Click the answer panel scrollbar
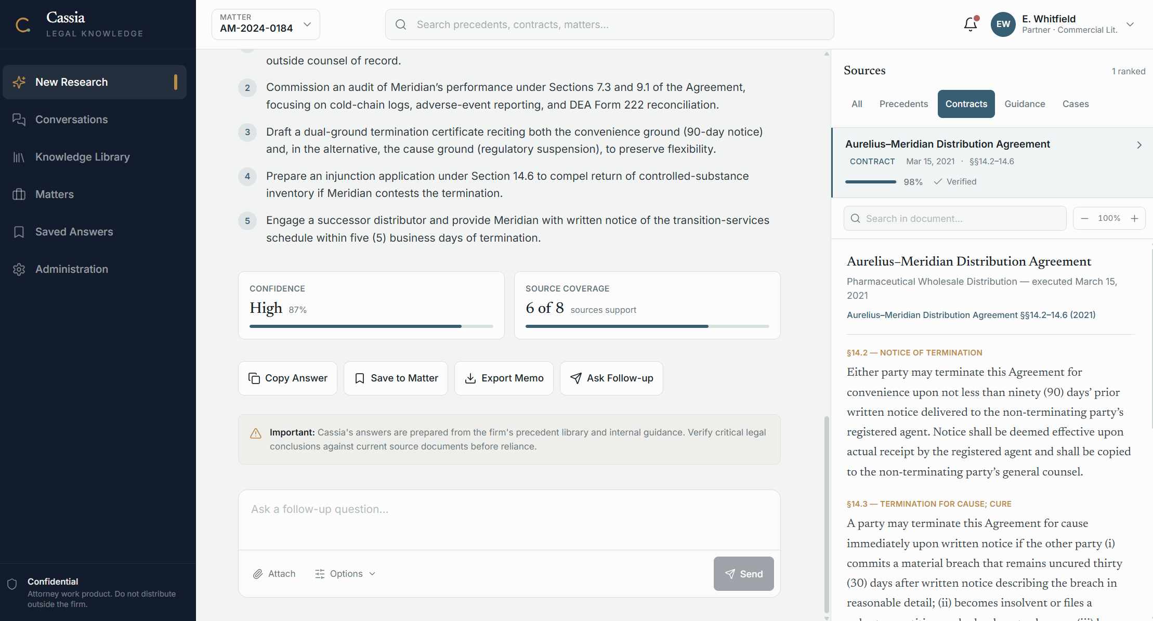Image resolution: width=1153 pixels, height=621 pixels. point(827,514)
